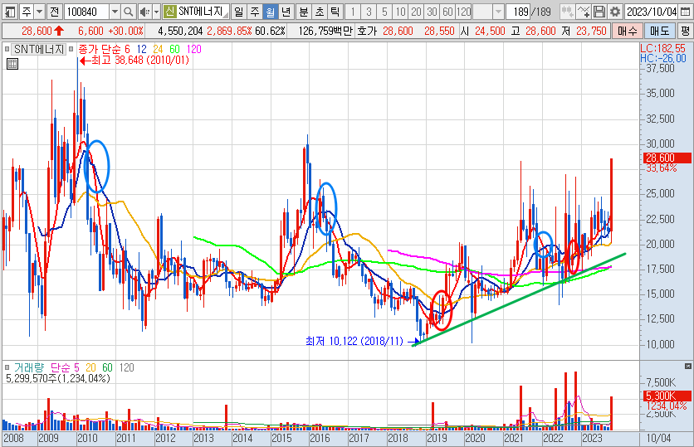
Task: Click the current price tag 28,600 on axis
Action: 667,158
